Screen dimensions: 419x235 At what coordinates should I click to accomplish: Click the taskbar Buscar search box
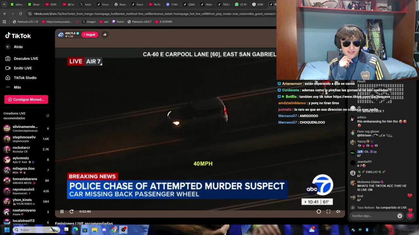36,230
